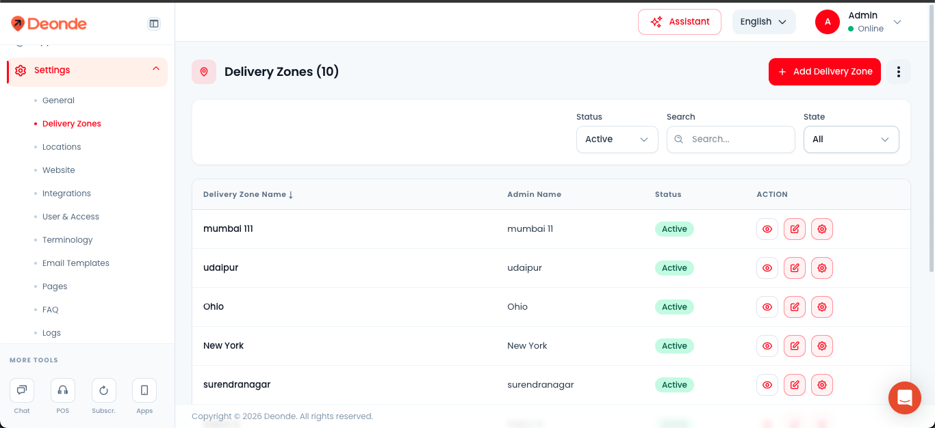Open Integrations settings page
Image resolution: width=935 pixels, height=428 pixels.
click(x=66, y=193)
